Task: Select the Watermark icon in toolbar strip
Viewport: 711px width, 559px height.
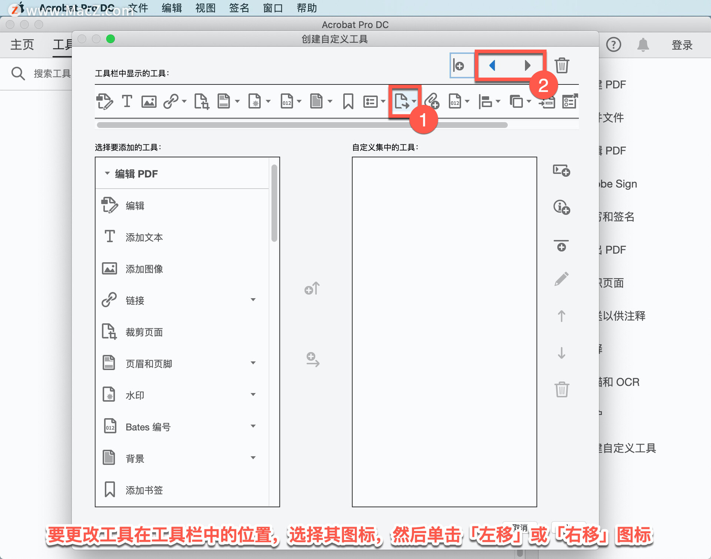Action: [254, 101]
